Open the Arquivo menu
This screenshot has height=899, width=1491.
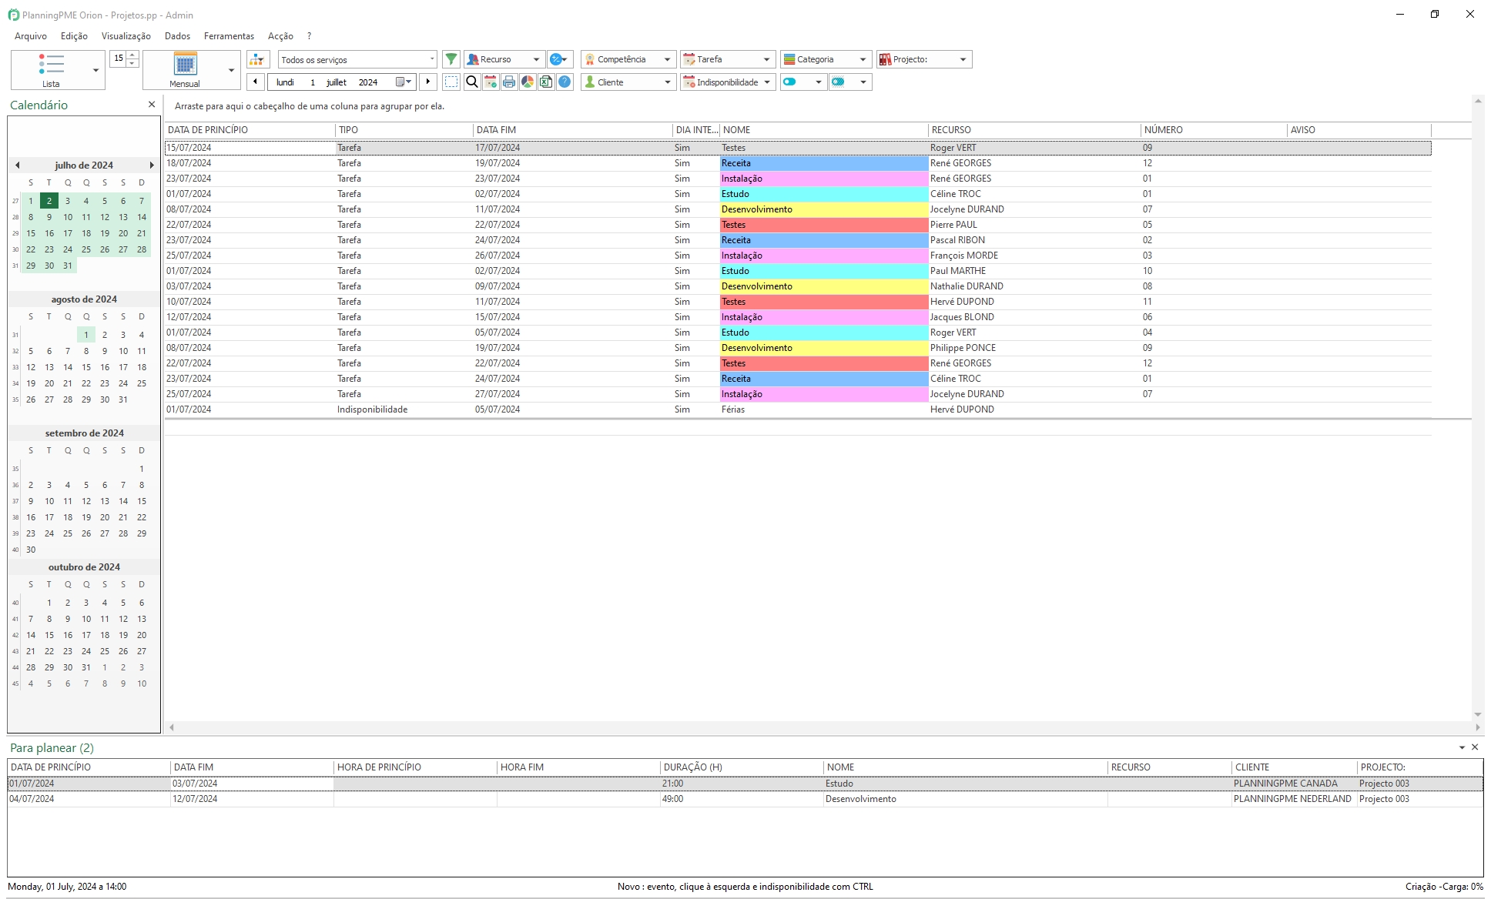[x=31, y=36]
